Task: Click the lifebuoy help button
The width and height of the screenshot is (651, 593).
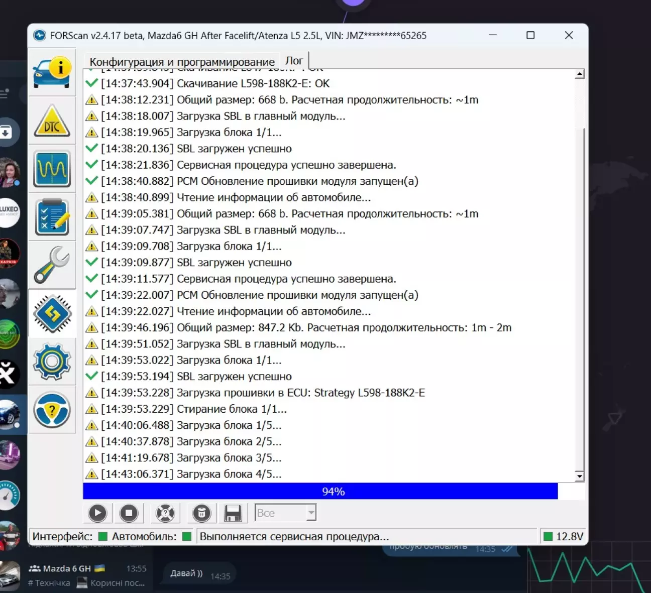Action: click(165, 513)
